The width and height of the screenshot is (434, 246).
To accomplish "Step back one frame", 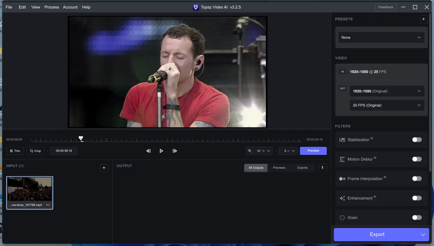I will click(x=148, y=151).
